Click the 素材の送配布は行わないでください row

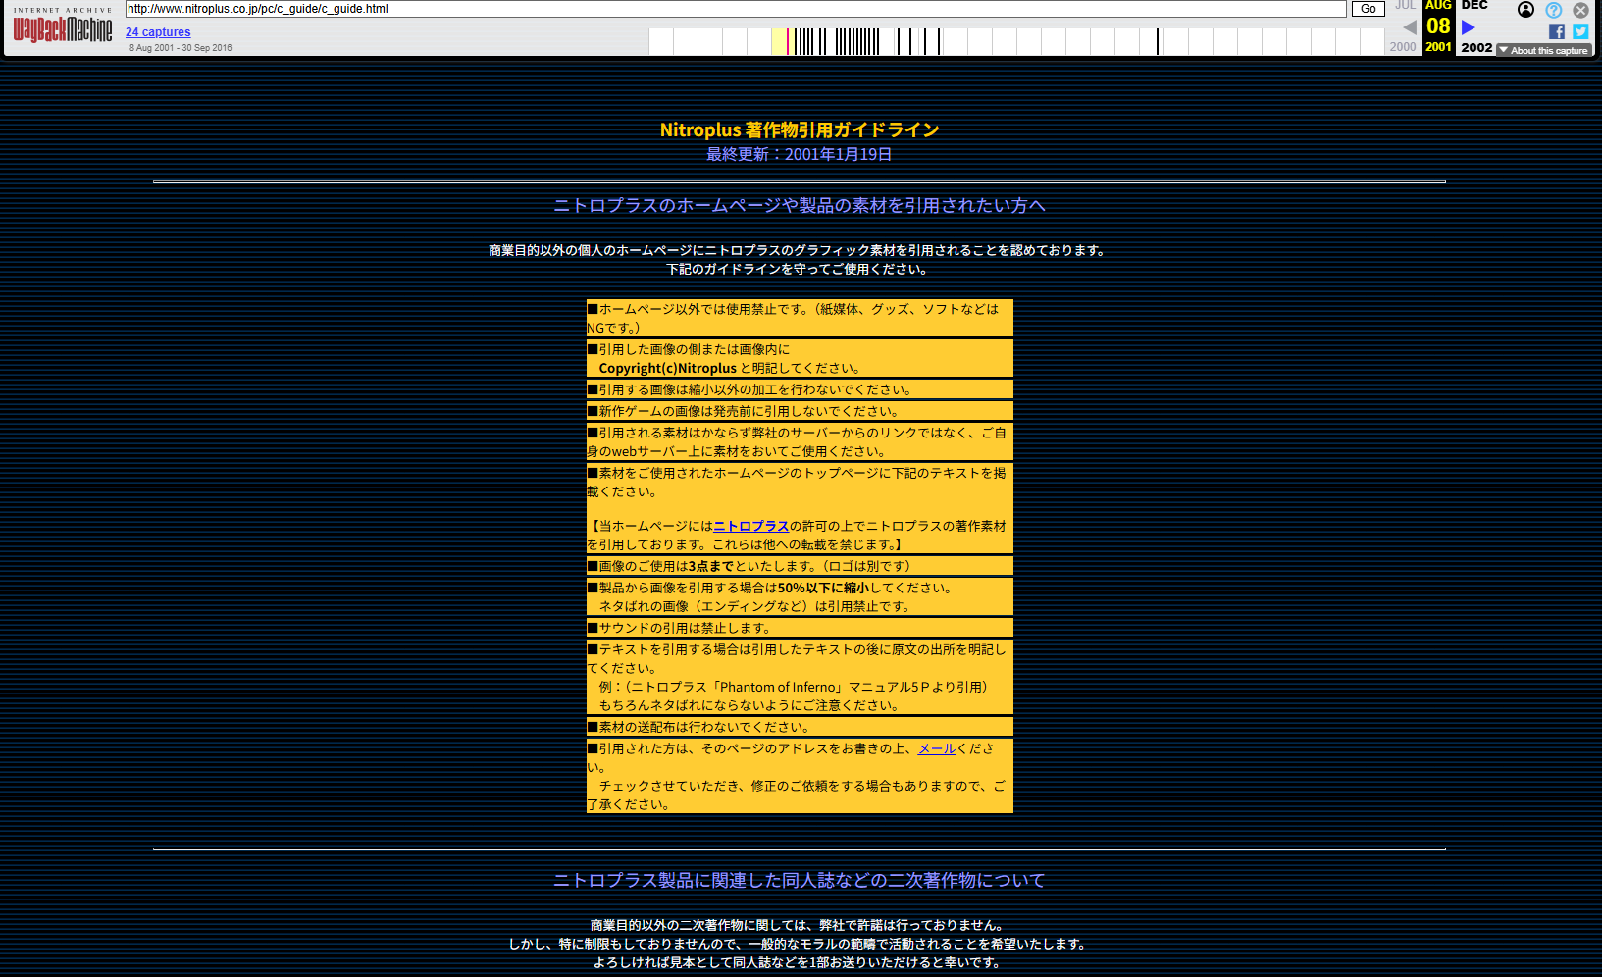click(800, 727)
